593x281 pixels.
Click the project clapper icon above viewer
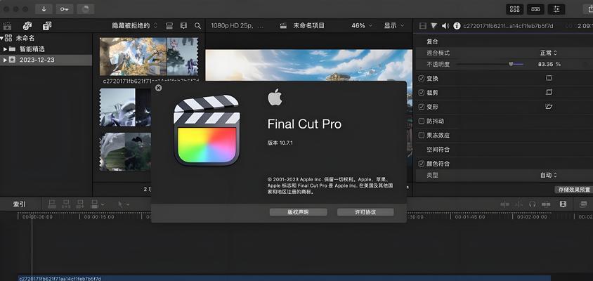pyautogui.click(x=283, y=26)
